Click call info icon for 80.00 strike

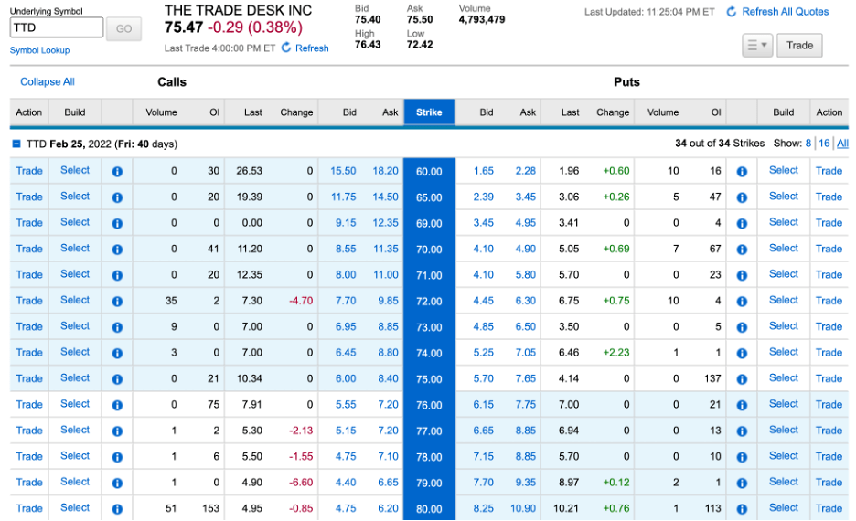(x=117, y=509)
